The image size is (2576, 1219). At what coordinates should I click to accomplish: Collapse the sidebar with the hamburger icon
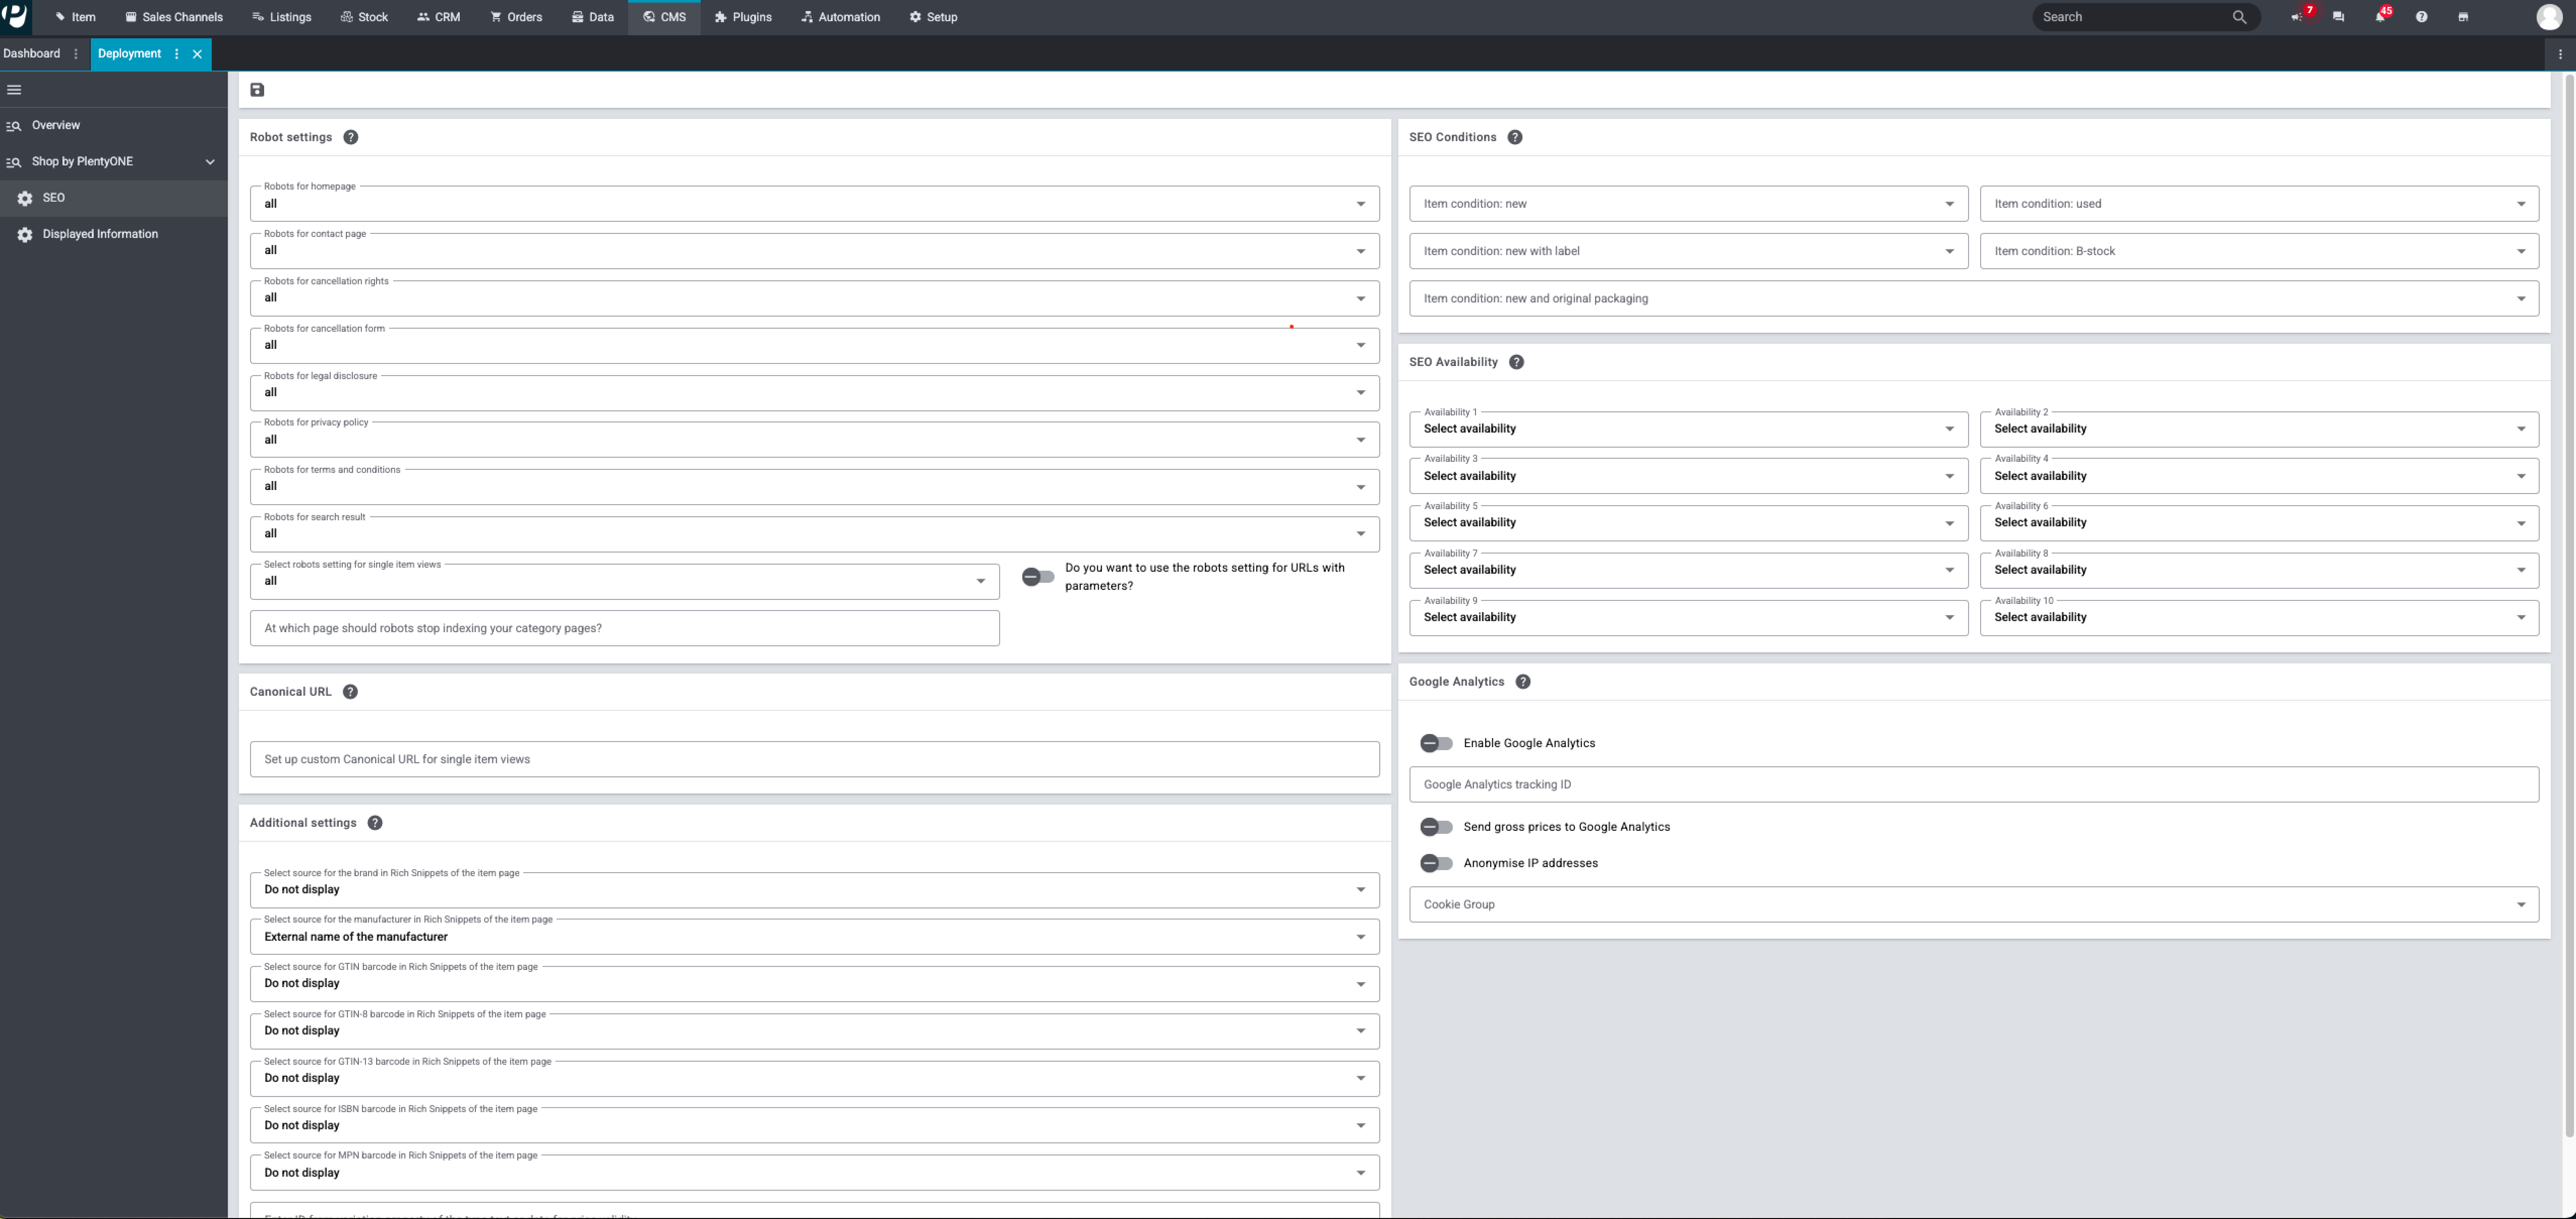click(x=14, y=90)
